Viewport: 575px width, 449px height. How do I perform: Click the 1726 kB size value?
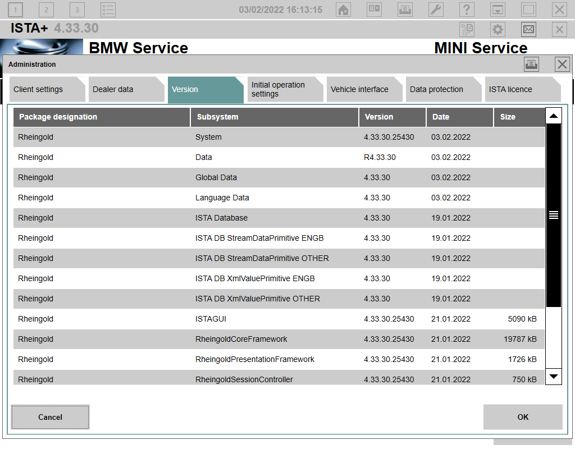click(522, 359)
